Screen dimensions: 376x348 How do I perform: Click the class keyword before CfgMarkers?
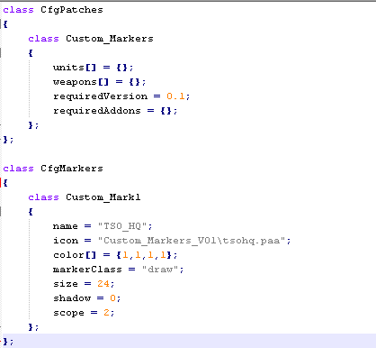pyautogui.click(x=18, y=169)
